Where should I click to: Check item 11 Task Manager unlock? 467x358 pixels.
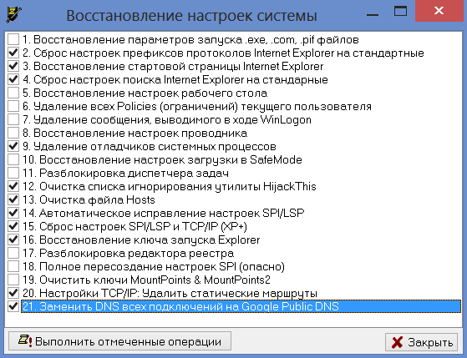tap(13, 173)
